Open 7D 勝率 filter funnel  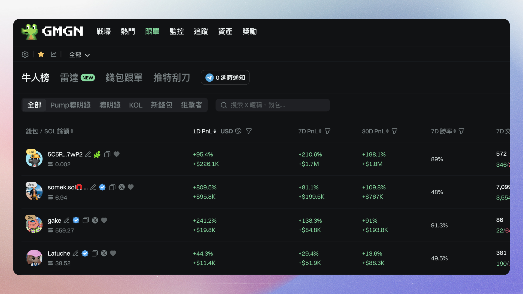461,131
